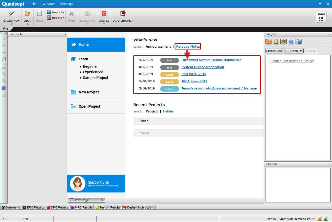This screenshot has width=332, height=222.
Task: Click the License toolbar icon
Action: (x=104, y=14)
